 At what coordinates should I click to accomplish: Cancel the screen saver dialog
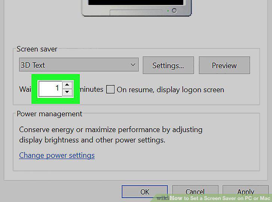coord(195,192)
